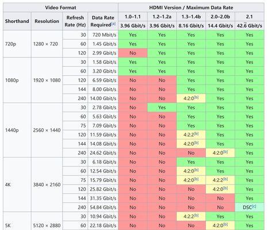The width and height of the screenshot is (268, 230).
Task: Open footnote [a] beside Data Rate Required
Action: pyautogui.click(x=113, y=24)
